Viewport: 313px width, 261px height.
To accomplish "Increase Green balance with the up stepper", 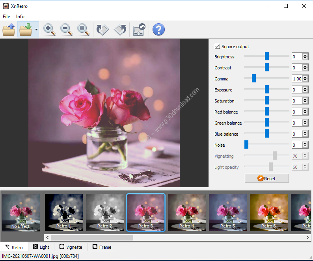I will point(305,121).
